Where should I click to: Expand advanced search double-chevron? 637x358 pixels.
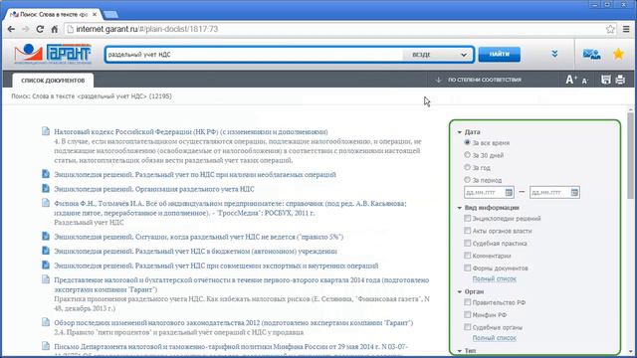click(554, 54)
